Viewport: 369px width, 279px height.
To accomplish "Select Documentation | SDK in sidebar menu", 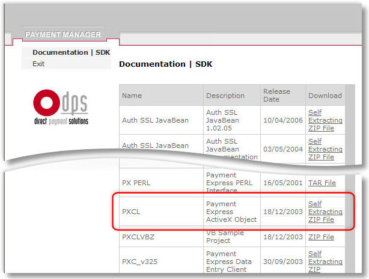I will click(72, 52).
